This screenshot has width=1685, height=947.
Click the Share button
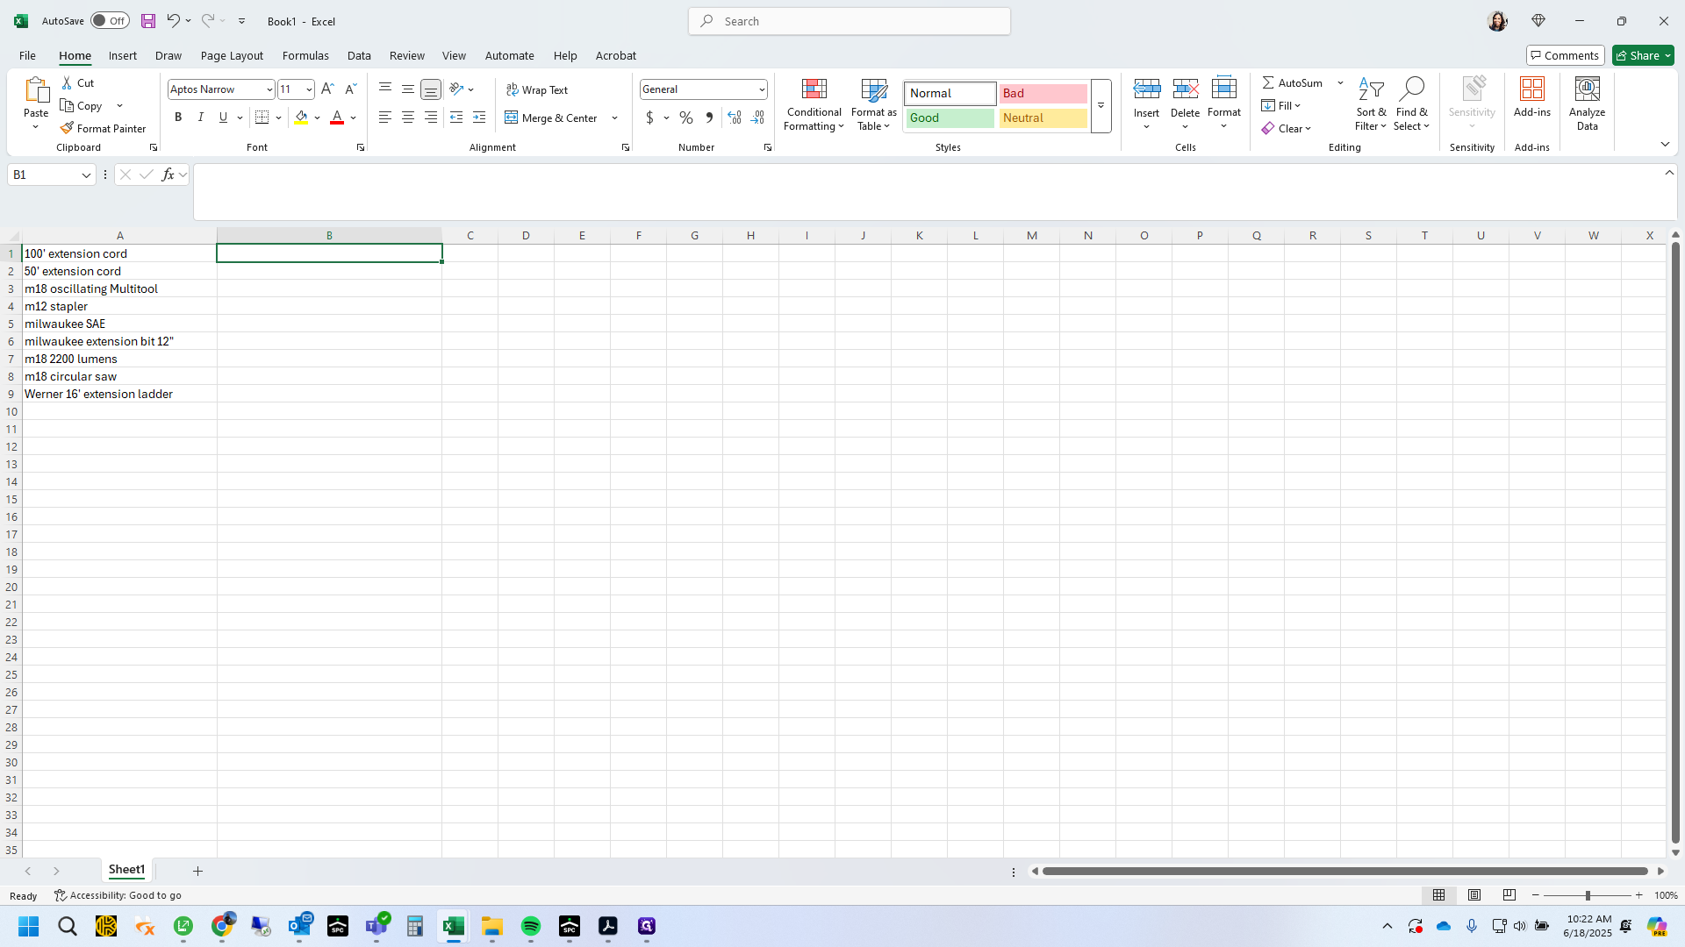tap(1643, 55)
